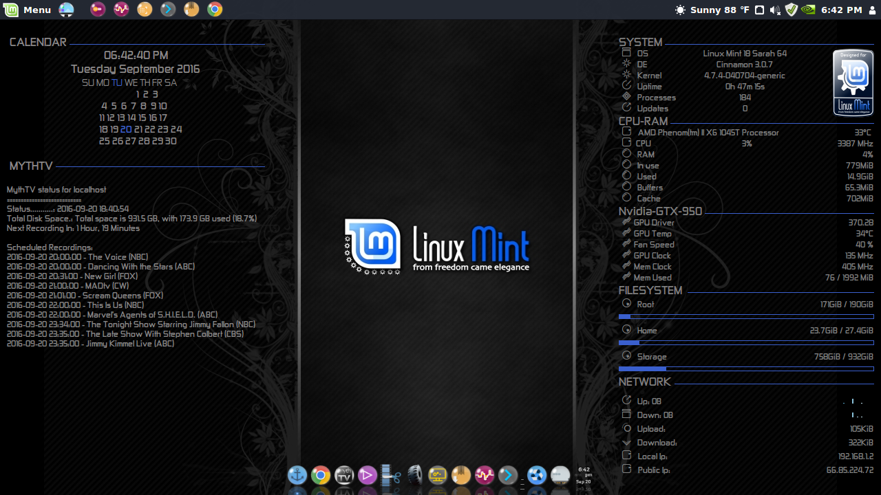
Task: Click the '06:42:40 PM' calendar time
Action: (136, 55)
